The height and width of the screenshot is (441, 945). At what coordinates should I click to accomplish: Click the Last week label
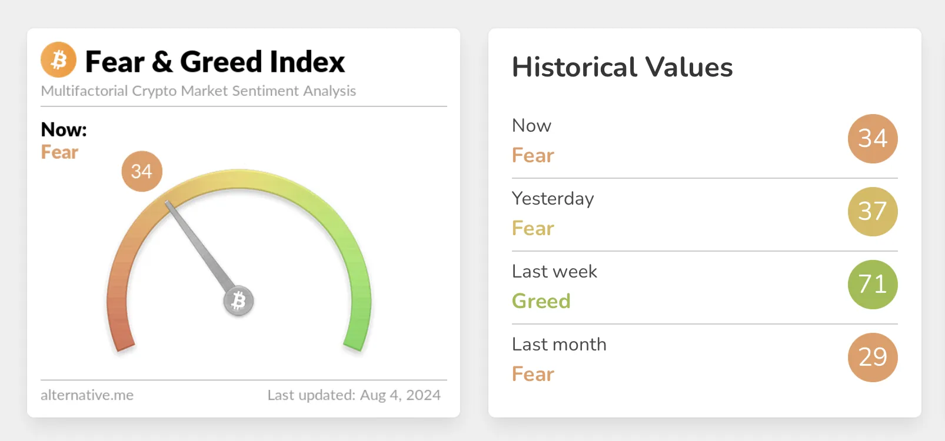(554, 272)
